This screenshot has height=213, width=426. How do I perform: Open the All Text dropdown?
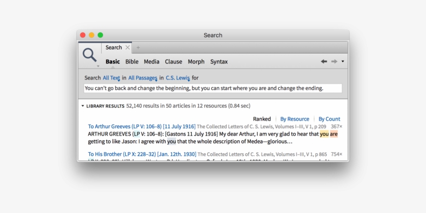pyautogui.click(x=111, y=78)
